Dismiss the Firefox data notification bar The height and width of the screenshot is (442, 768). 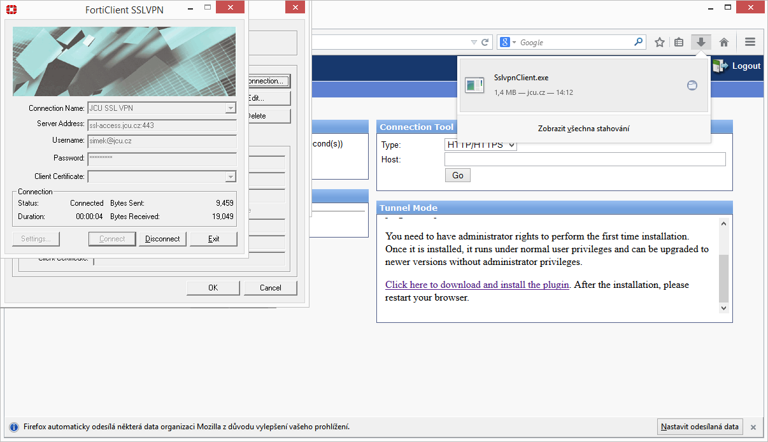point(753,427)
